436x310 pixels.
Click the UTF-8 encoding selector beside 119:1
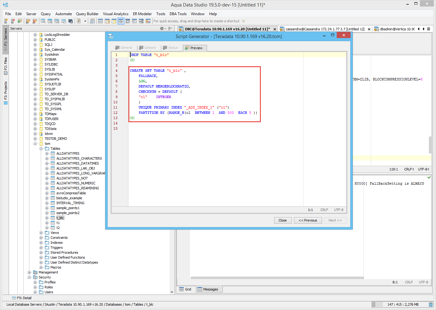click(423, 169)
